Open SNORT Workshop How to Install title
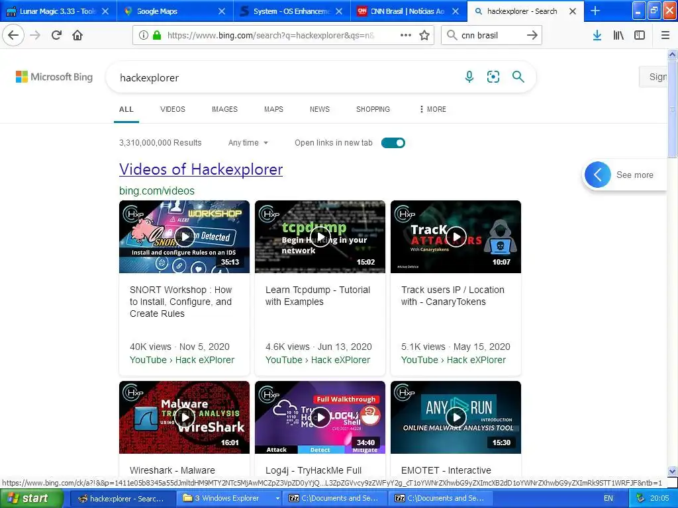 (x=181, y=302)
